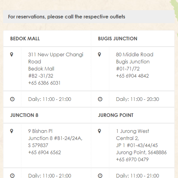The width and height of the screenshot is (178, 178).
Task: Click the Bugis Junction opening hours clock icon
Action: (100, 99)
